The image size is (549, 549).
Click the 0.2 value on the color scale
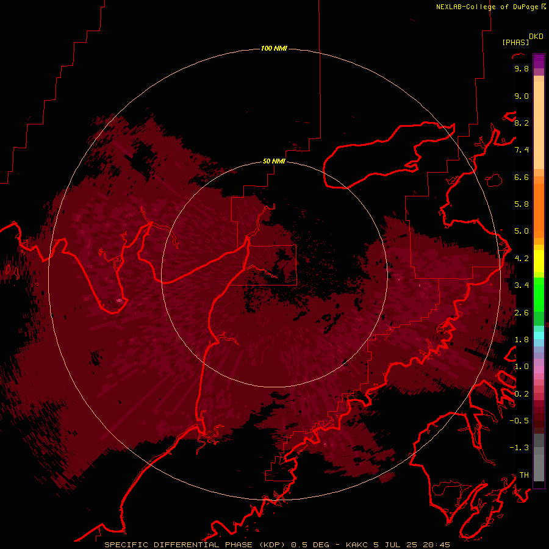pyautogui.click(x=522, y=394)
